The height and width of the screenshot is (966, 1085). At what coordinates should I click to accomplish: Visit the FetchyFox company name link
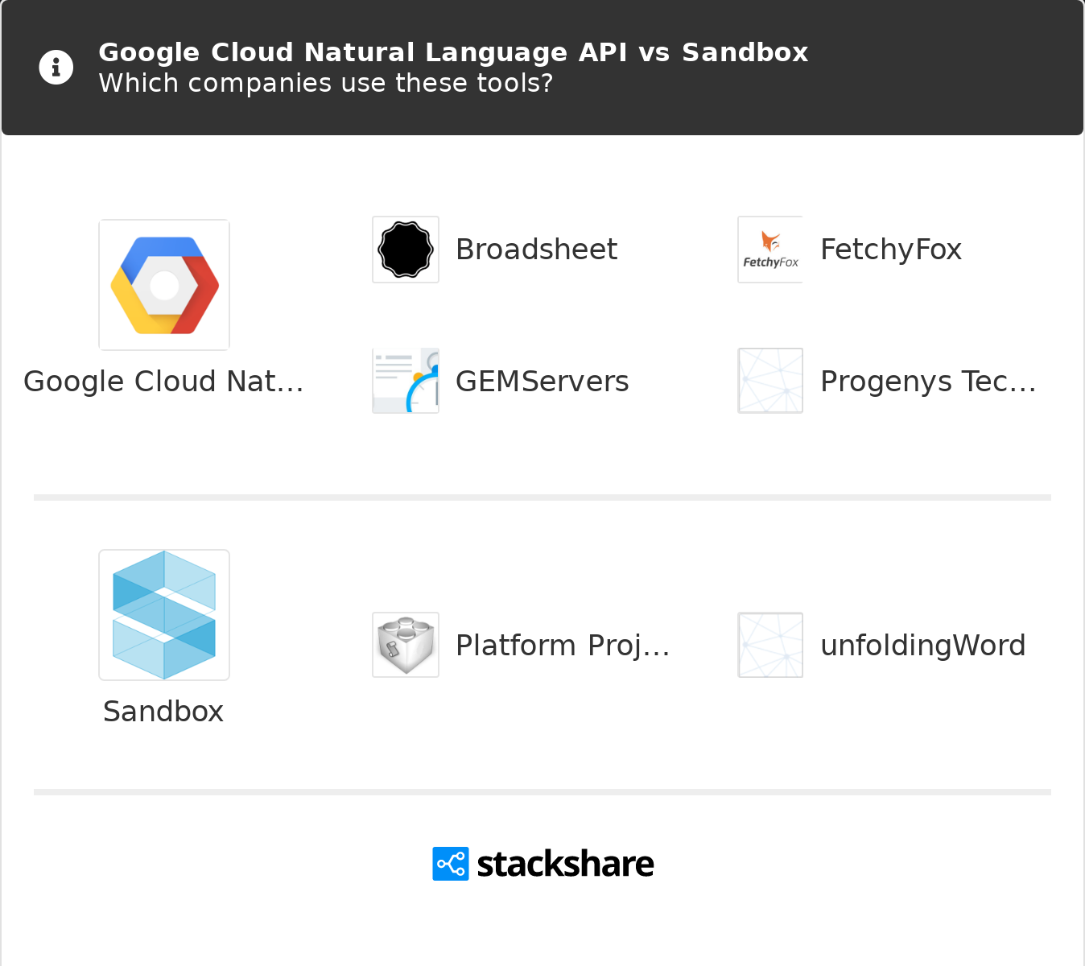891,250
